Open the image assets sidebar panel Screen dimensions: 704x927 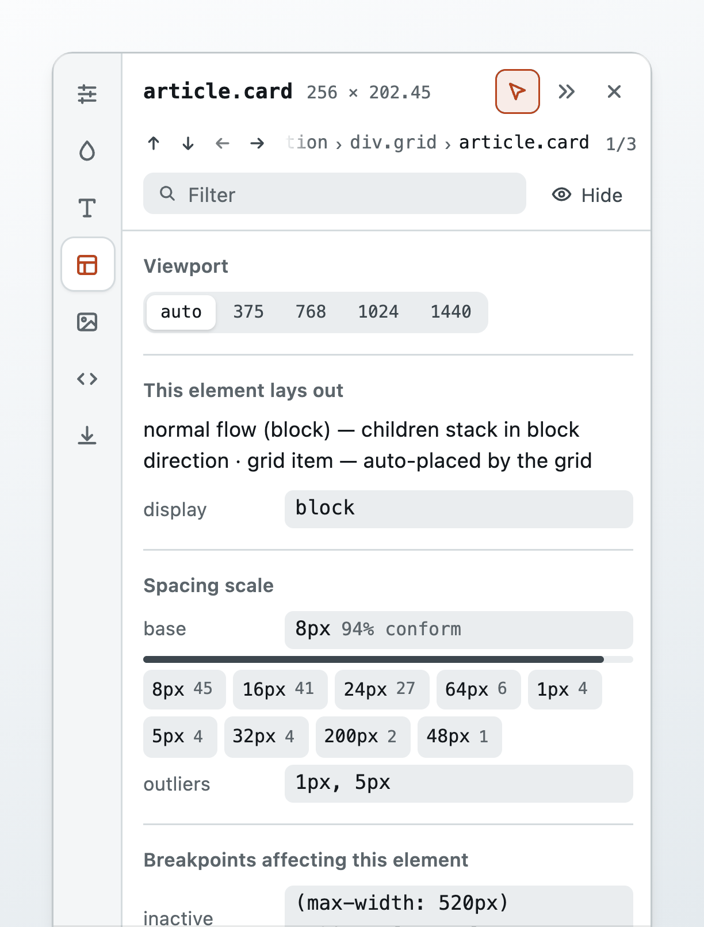tap(87, 322)
